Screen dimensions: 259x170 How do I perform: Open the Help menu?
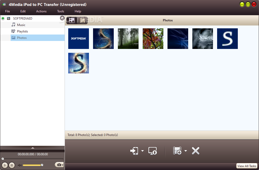pyautogui.click(x=78, y=11)
